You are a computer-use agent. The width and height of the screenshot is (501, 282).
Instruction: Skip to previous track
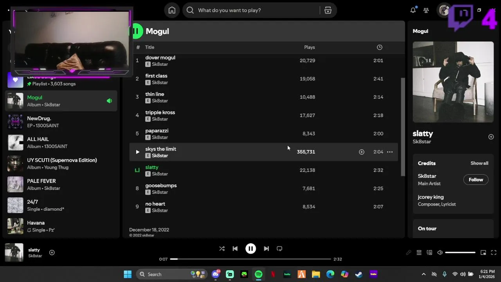(x=235, y=249)
